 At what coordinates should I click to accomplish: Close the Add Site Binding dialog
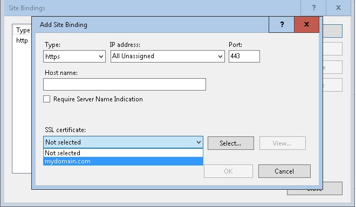pyautogui.click(x=306, y=24)
